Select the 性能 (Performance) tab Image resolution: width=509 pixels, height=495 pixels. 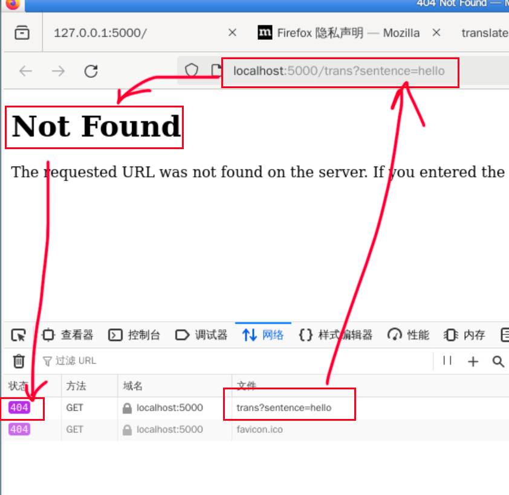[409, 335]
